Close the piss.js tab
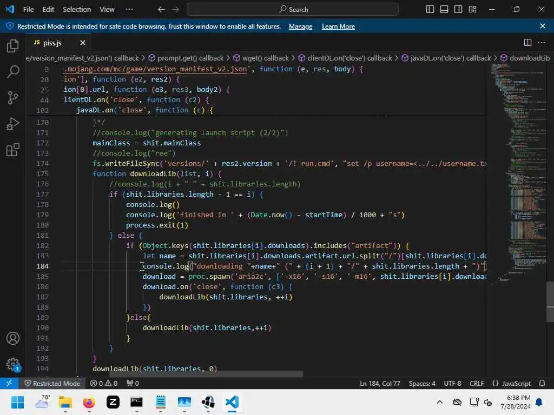Viewport: 554px width, 415px height. [83, 43]
